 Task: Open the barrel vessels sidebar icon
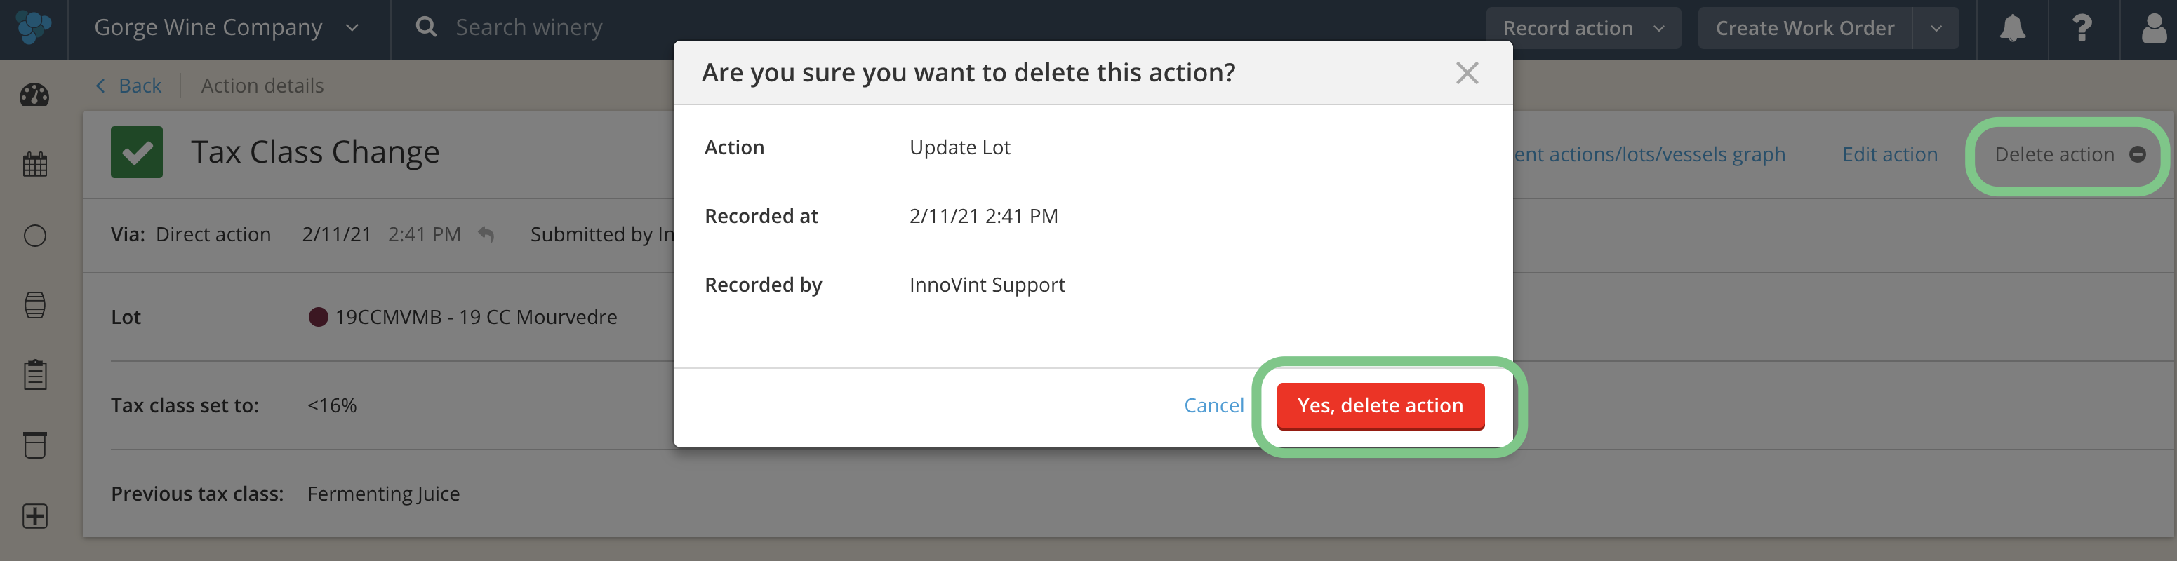[x=34, y=305]
